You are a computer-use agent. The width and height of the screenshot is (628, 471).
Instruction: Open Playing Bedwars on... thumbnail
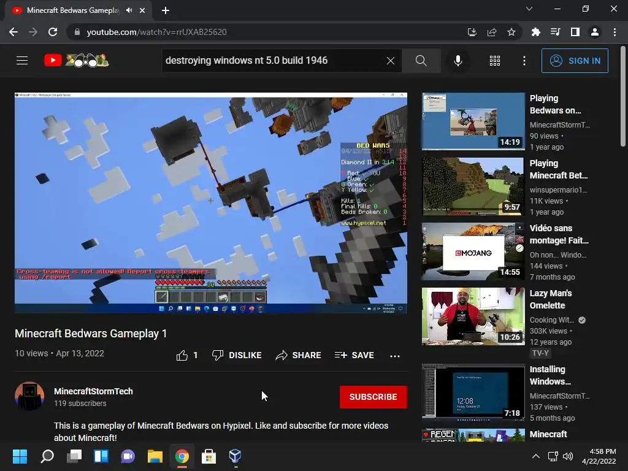pyautogui.click(x=473, y=121)
